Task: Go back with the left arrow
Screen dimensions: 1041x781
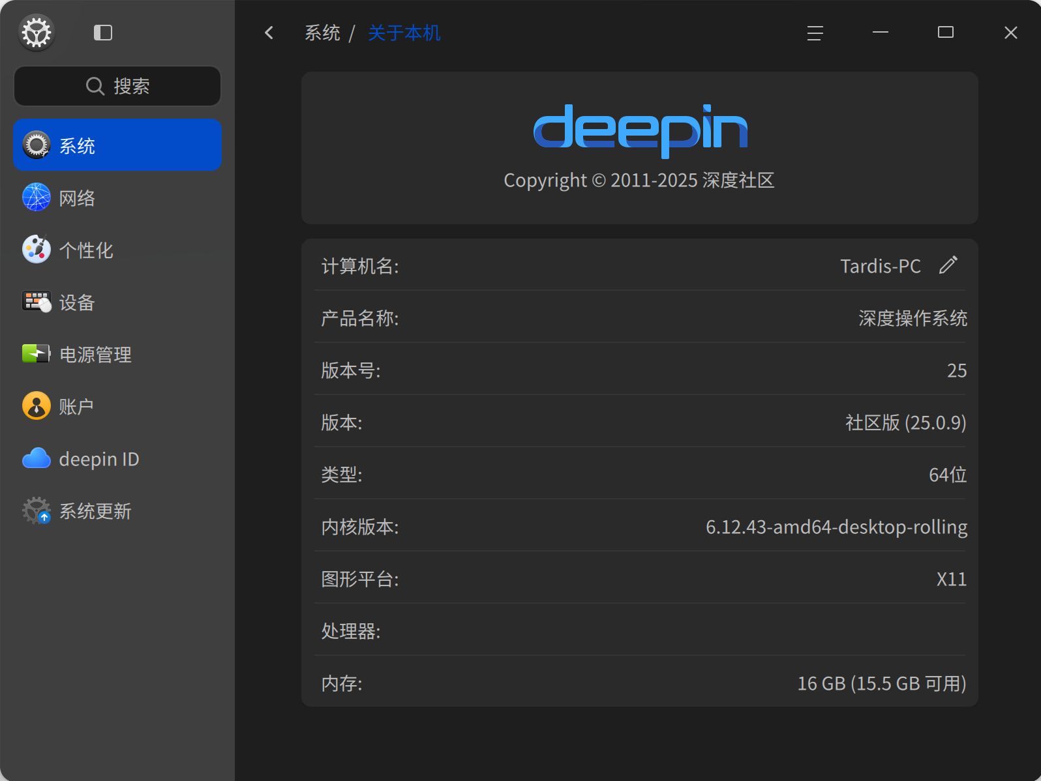Action: pos(269,33)
